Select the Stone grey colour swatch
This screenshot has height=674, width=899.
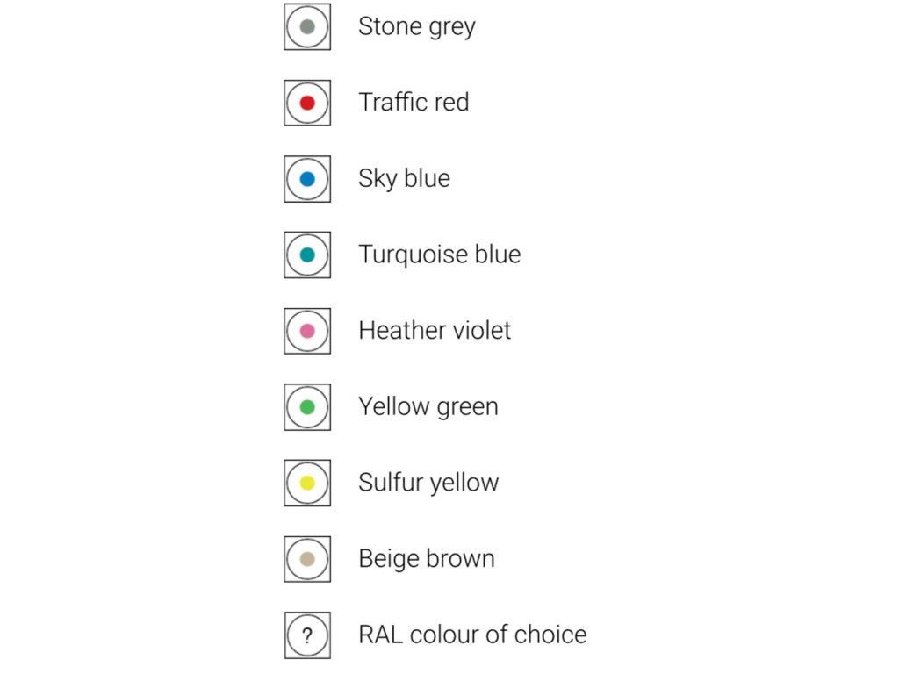point(307,27)
